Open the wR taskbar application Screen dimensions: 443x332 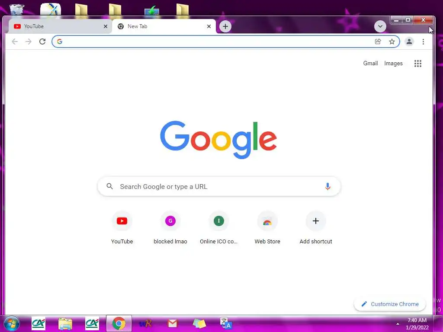(145, 323)
